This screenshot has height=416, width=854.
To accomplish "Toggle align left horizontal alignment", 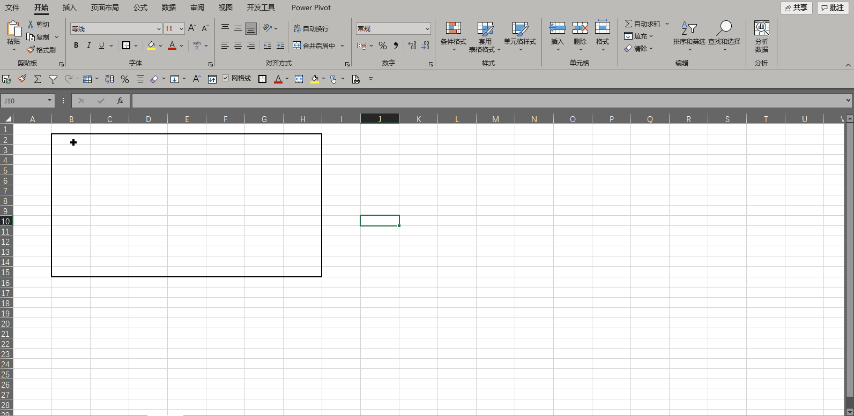I will pyautogui.click(x=225, y=46).
